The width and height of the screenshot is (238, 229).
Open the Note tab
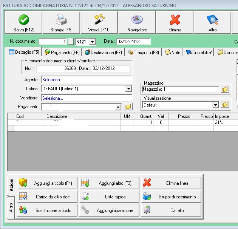click(173, 53)
